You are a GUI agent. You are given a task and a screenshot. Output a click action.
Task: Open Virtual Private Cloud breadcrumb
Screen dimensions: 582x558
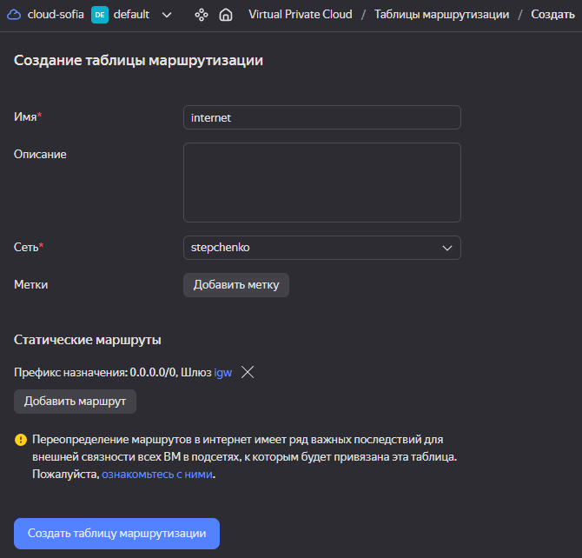tap(301, 15)
